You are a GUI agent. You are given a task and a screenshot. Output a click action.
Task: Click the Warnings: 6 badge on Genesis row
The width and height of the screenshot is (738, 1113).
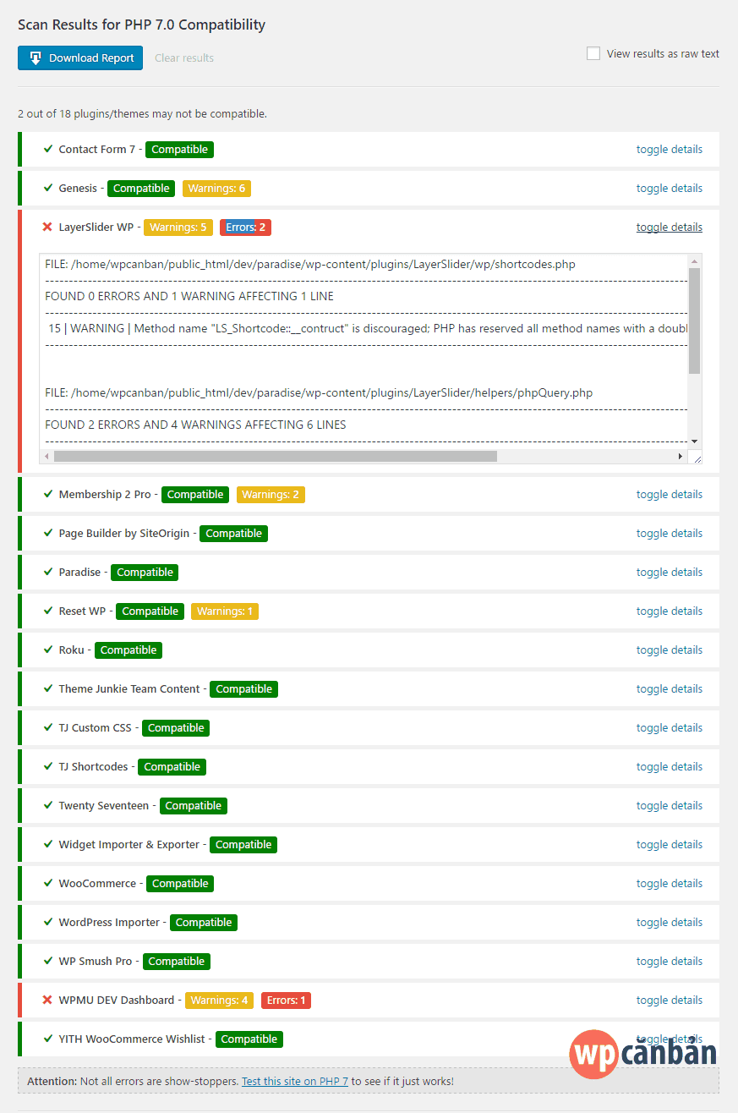tap(216, 188)
